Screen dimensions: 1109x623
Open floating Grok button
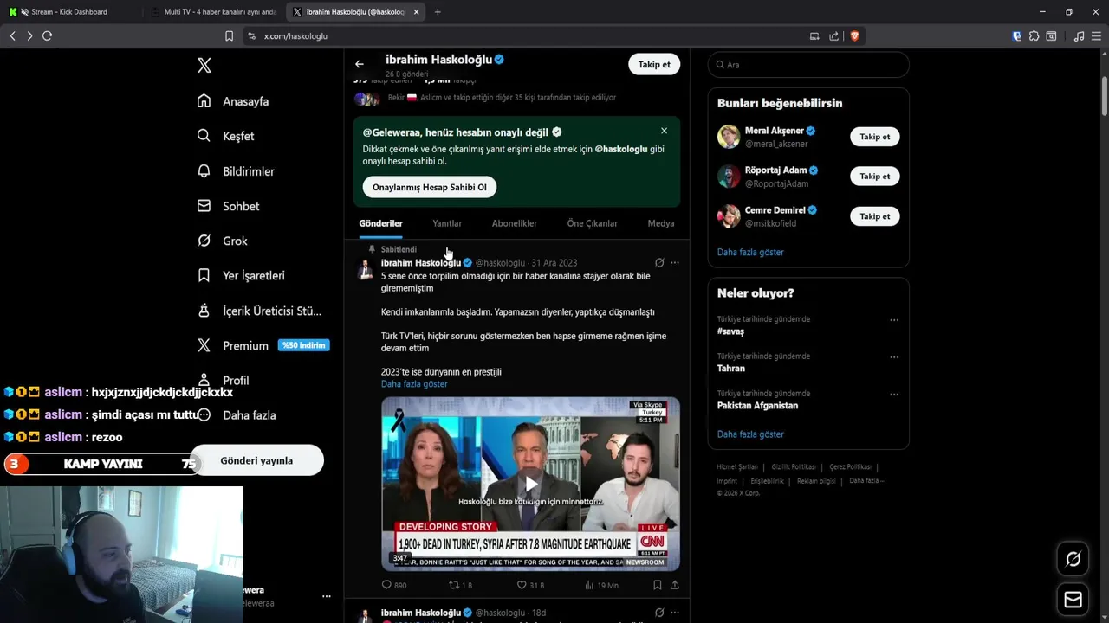[1073, 559]
